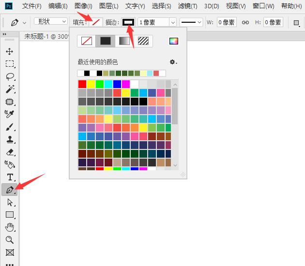Open the 视图(V) menu

click(236, 6)
